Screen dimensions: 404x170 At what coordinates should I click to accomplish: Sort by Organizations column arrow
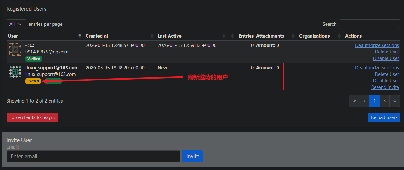point(339,36)
